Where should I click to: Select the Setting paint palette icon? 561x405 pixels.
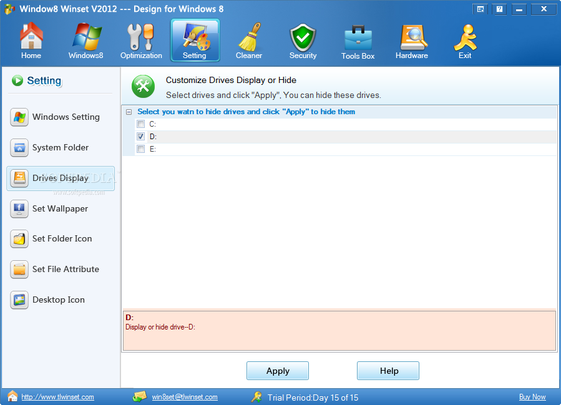(195, 36)
